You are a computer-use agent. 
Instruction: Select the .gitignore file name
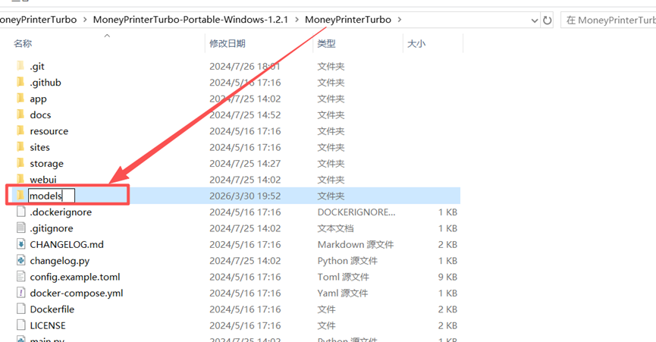(x=52, y=229)
